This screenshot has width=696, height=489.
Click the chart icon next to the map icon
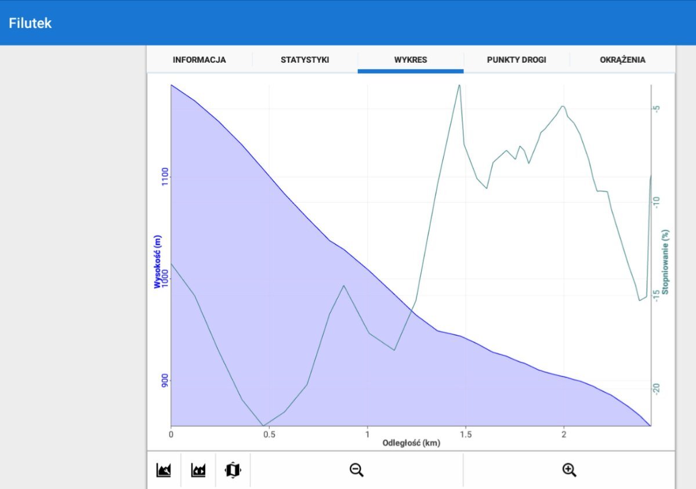point(198,470)
